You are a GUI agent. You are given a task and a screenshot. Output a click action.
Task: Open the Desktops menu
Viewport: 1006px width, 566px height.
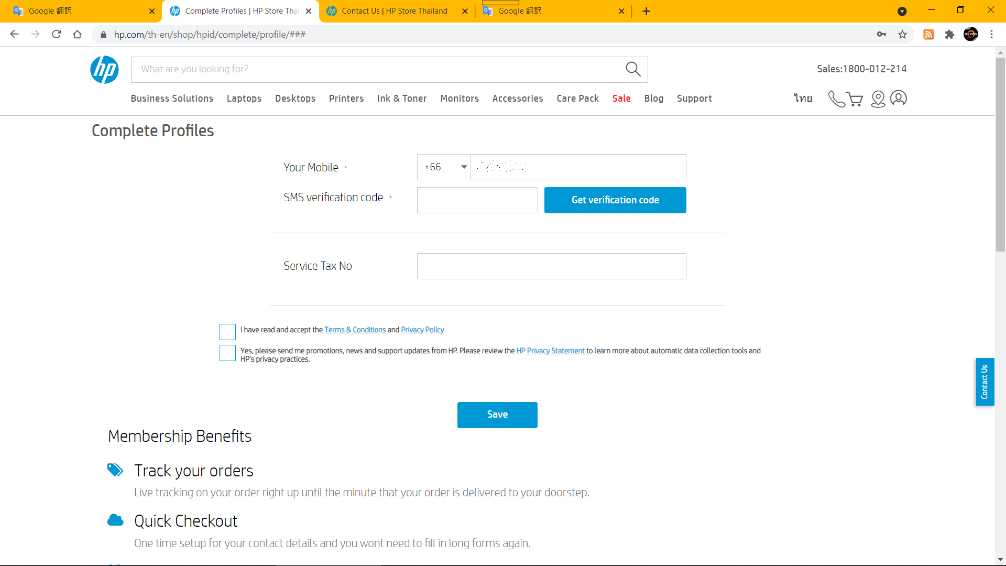tap(295, 99)
